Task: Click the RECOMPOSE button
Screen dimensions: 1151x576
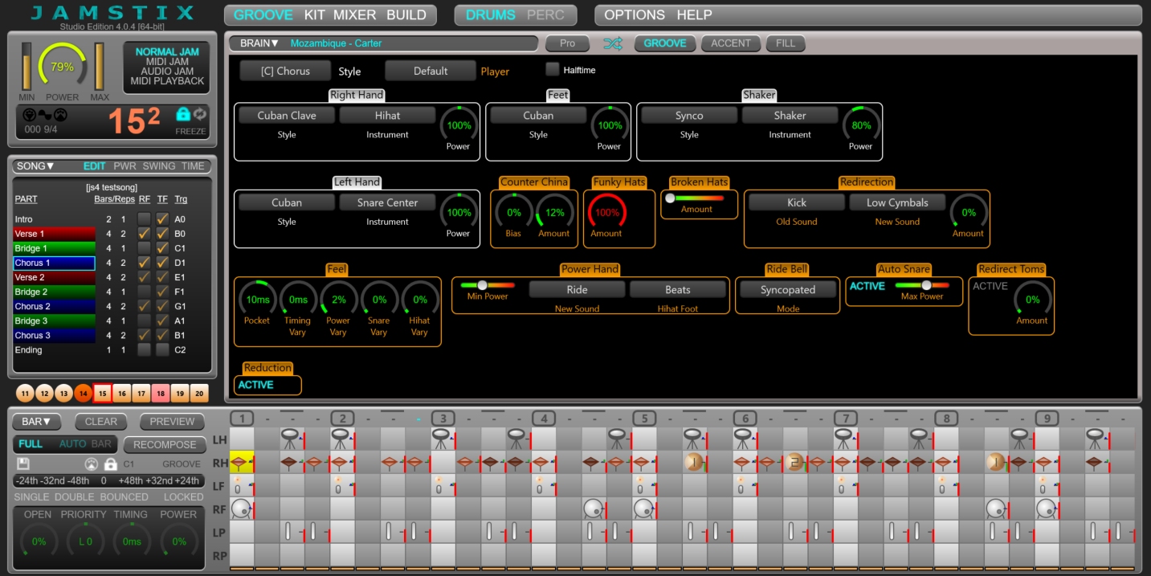Action: 165,444
